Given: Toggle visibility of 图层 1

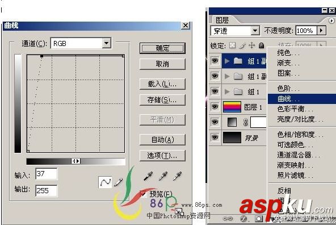Looking at the screenshot, I should point(215,107).
